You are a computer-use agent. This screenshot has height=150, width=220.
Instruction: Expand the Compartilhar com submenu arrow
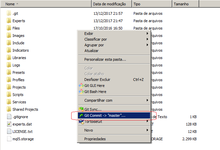coord(147,100)
